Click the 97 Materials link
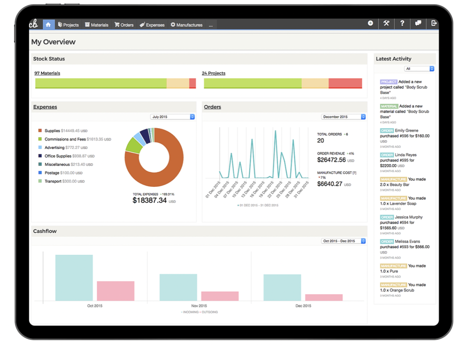Screen dimensions: 466x346 click(x=47, y=73)
